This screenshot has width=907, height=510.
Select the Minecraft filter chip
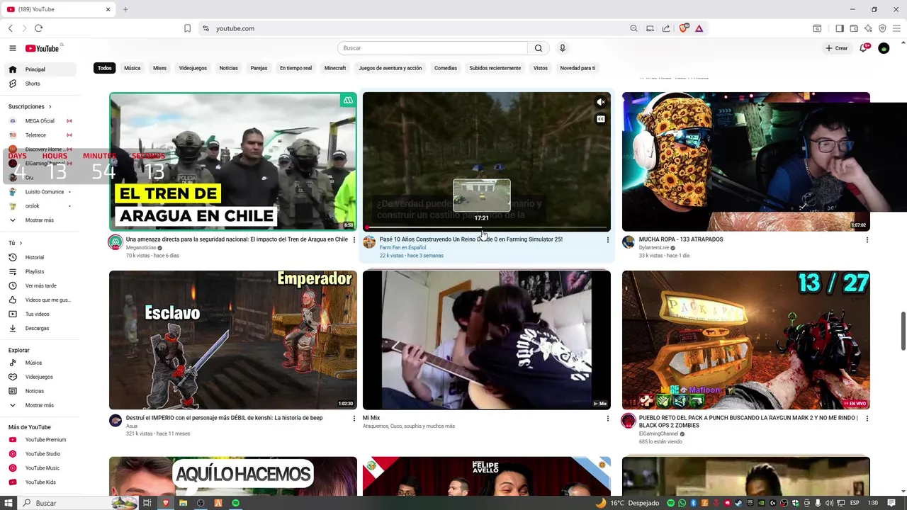point(335,68)
